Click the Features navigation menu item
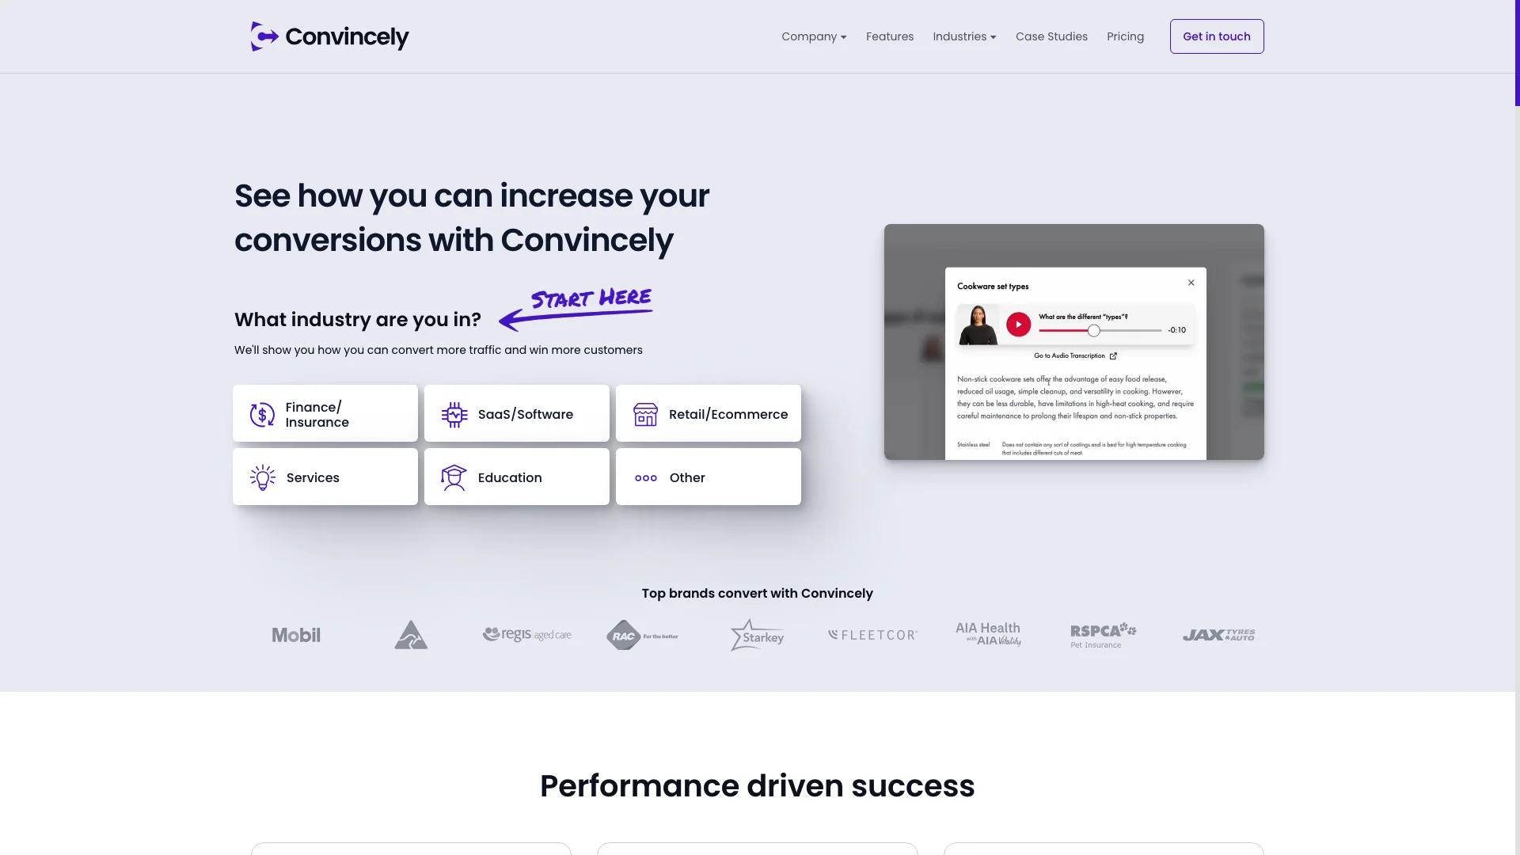 click(890, 36)
